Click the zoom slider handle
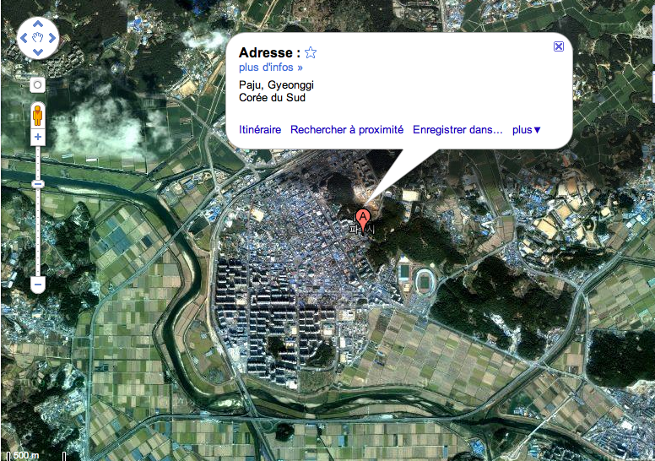The image size is (655, 461). point(38,184)
